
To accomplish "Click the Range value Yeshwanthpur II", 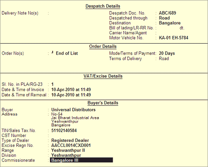I will point(68,150).
